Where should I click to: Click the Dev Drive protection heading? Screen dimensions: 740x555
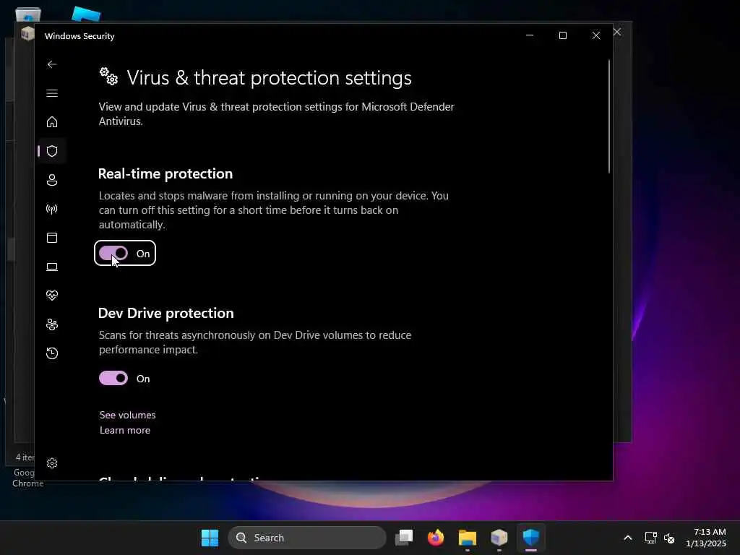coord(165,313)
